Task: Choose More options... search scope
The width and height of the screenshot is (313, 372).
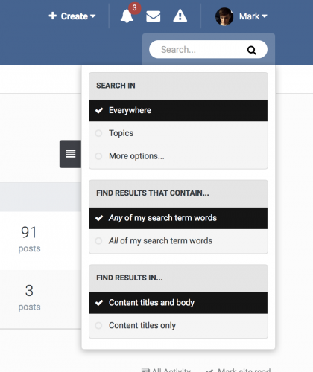Action: (178, 156)
